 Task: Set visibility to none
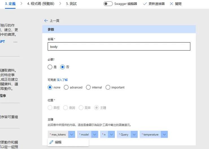[x=50, y=87]
